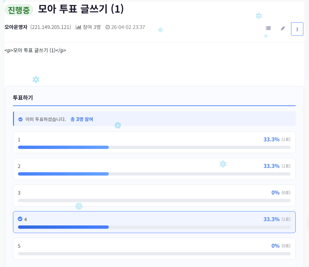Click the post title 모아 투표 글쓰기 (1)
Screen dimensions: 309x267
point(81,9)
